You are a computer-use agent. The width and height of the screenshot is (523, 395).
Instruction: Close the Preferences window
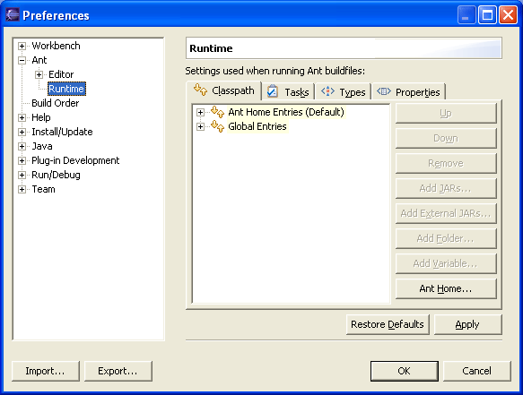tap(508, 15)
